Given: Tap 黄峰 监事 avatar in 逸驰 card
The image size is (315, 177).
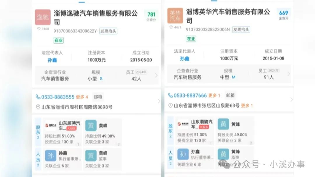Looking at the screenshot, I should (x=91, y=156).
